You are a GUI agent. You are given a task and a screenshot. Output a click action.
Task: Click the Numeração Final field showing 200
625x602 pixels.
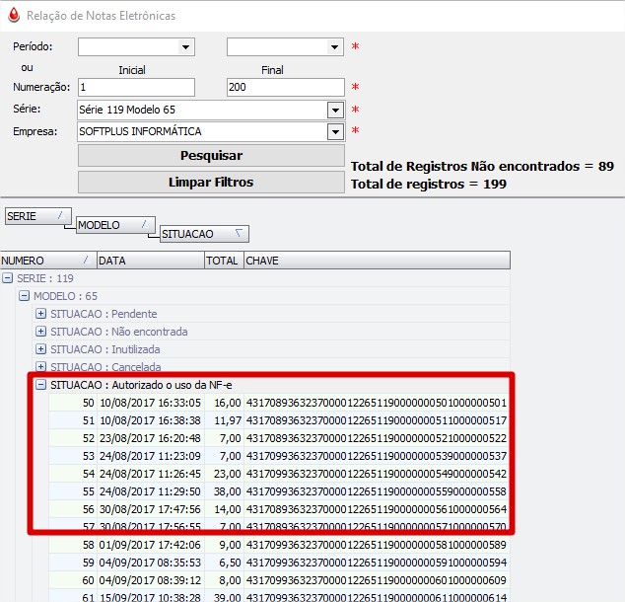tap(286, 87)
